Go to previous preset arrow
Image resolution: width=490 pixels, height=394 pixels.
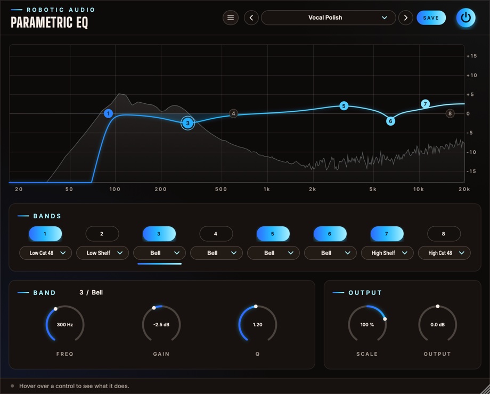click(251, 18)
